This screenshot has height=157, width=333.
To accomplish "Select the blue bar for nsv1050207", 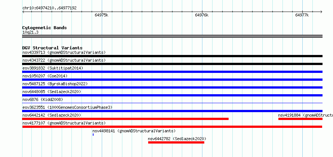I will pos(172,80).
